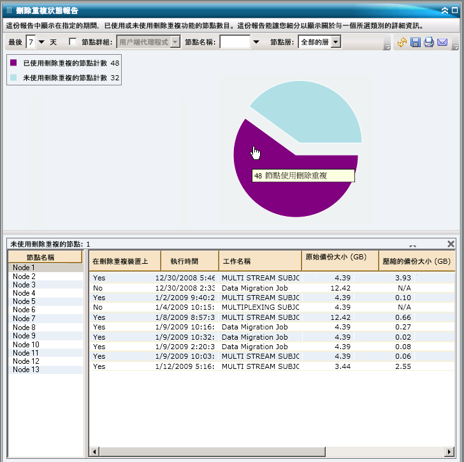464x462 pixels.
Task: Open the 節點名稱 dropdown arrow
Action: coord(256,42)
